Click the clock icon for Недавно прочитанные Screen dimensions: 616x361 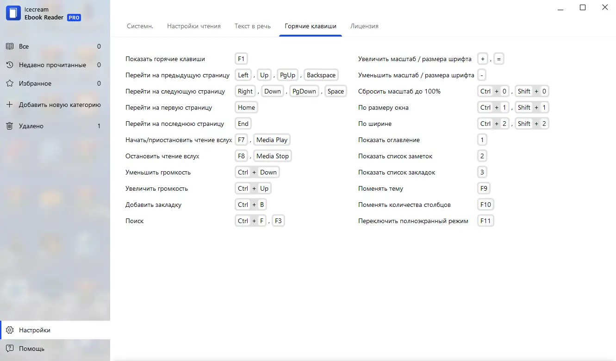9,65
